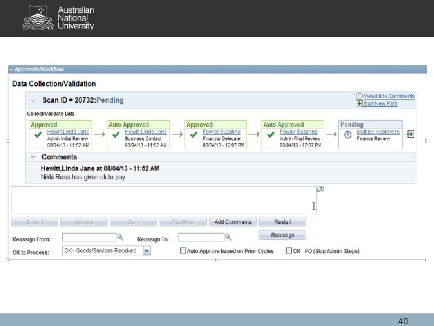
Task: Enable Auto Approve based on Prior Cycles
Action: point(183,251)
